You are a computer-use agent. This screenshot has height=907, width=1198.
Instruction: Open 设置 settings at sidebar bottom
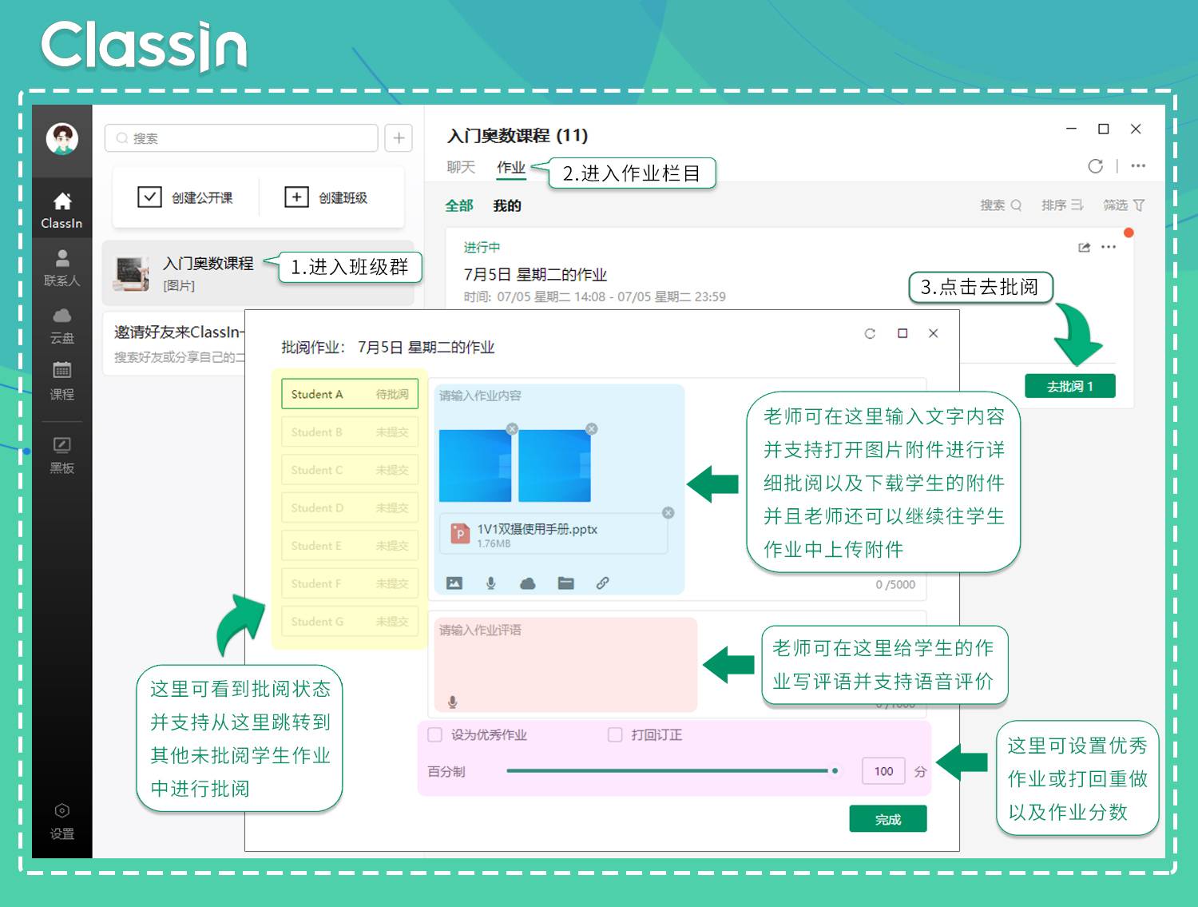click(x=61, y=821)
